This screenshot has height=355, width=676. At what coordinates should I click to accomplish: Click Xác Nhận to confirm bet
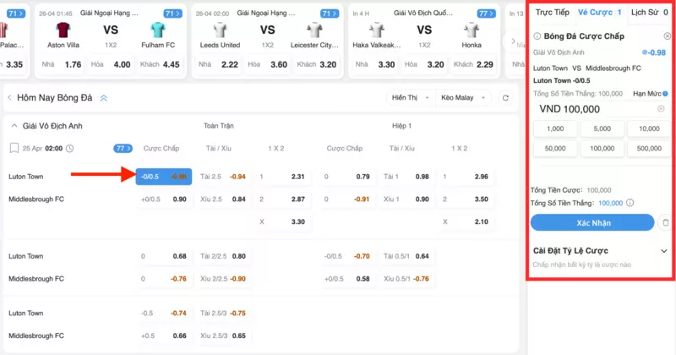coord(593,223)
